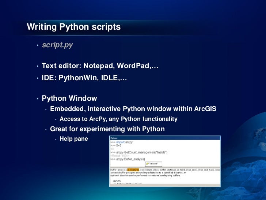This screenshot has height=200, width=266.
Task: Click the INPUTS: heading in help pane
Action: (117, 181)
